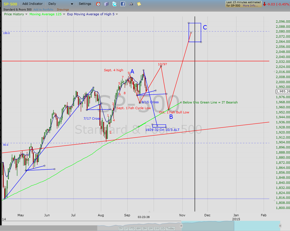The width and height of the screenshot is (290, 231).
Task: Click the 'Oct. 17ish Bull Low' annotation
Action: [x=174, y=112]
